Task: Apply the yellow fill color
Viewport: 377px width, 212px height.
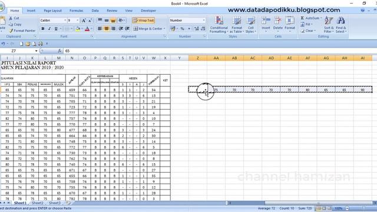Action: [78, 29]
